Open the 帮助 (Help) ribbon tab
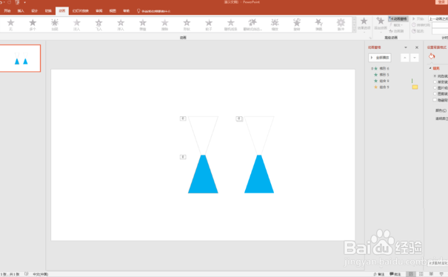The height and width of the screenshot is (277, 448). coord(127,11)
